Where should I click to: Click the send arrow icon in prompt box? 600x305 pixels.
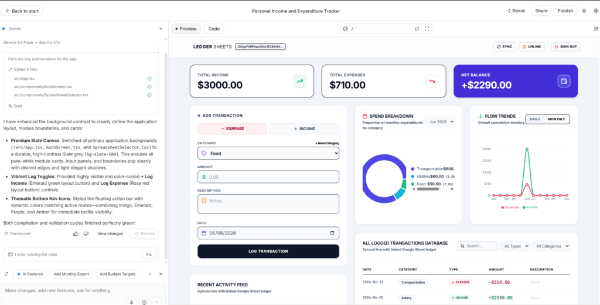pyautogui.click(x=156, y=302)
